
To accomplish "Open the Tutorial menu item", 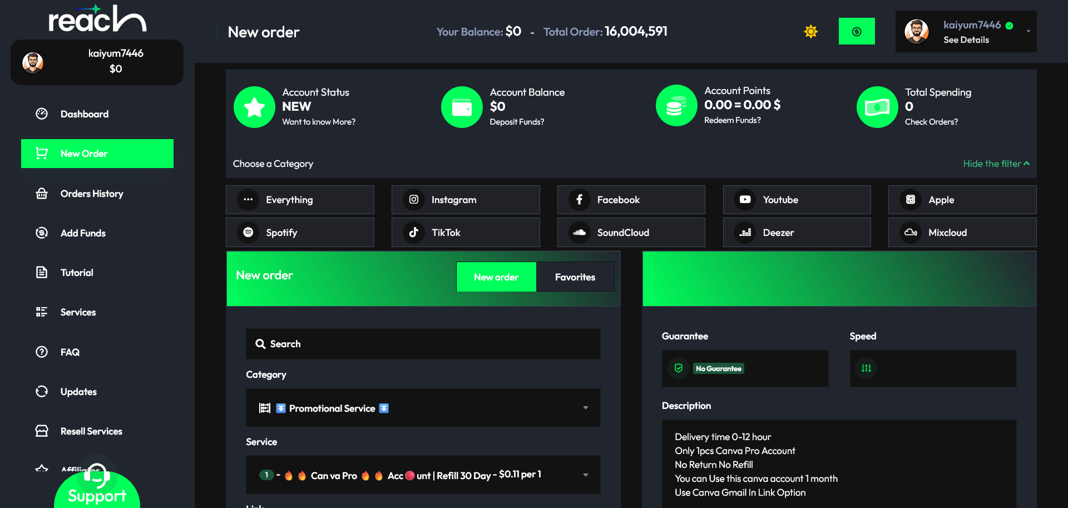I will coord(97,273).
